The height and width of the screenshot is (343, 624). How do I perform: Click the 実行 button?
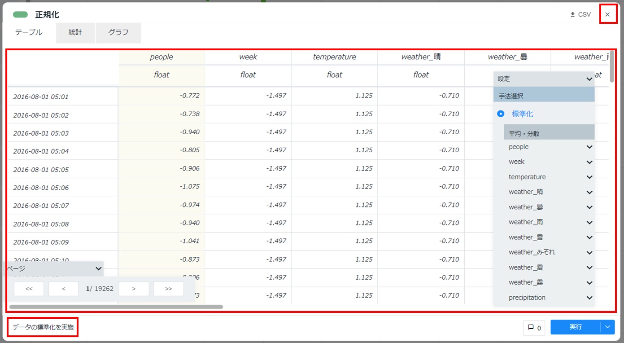pyautogui.click(x=575, y=327)
